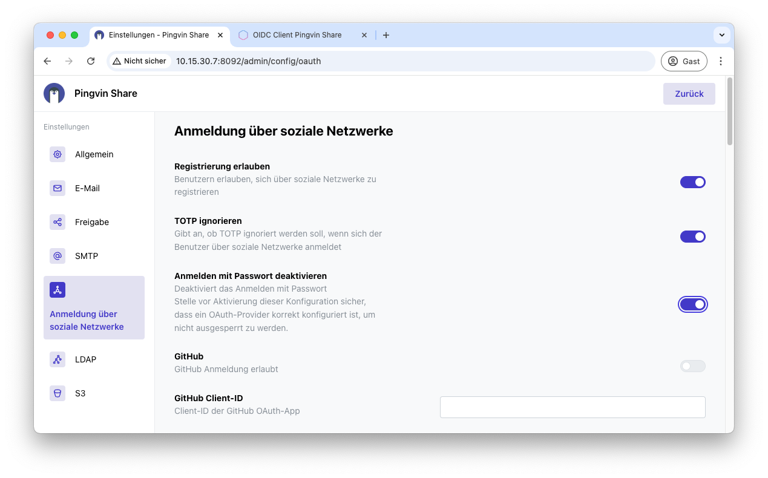
Task: Reload the page with the refresh icon
Action: click(x=91, y=61)
